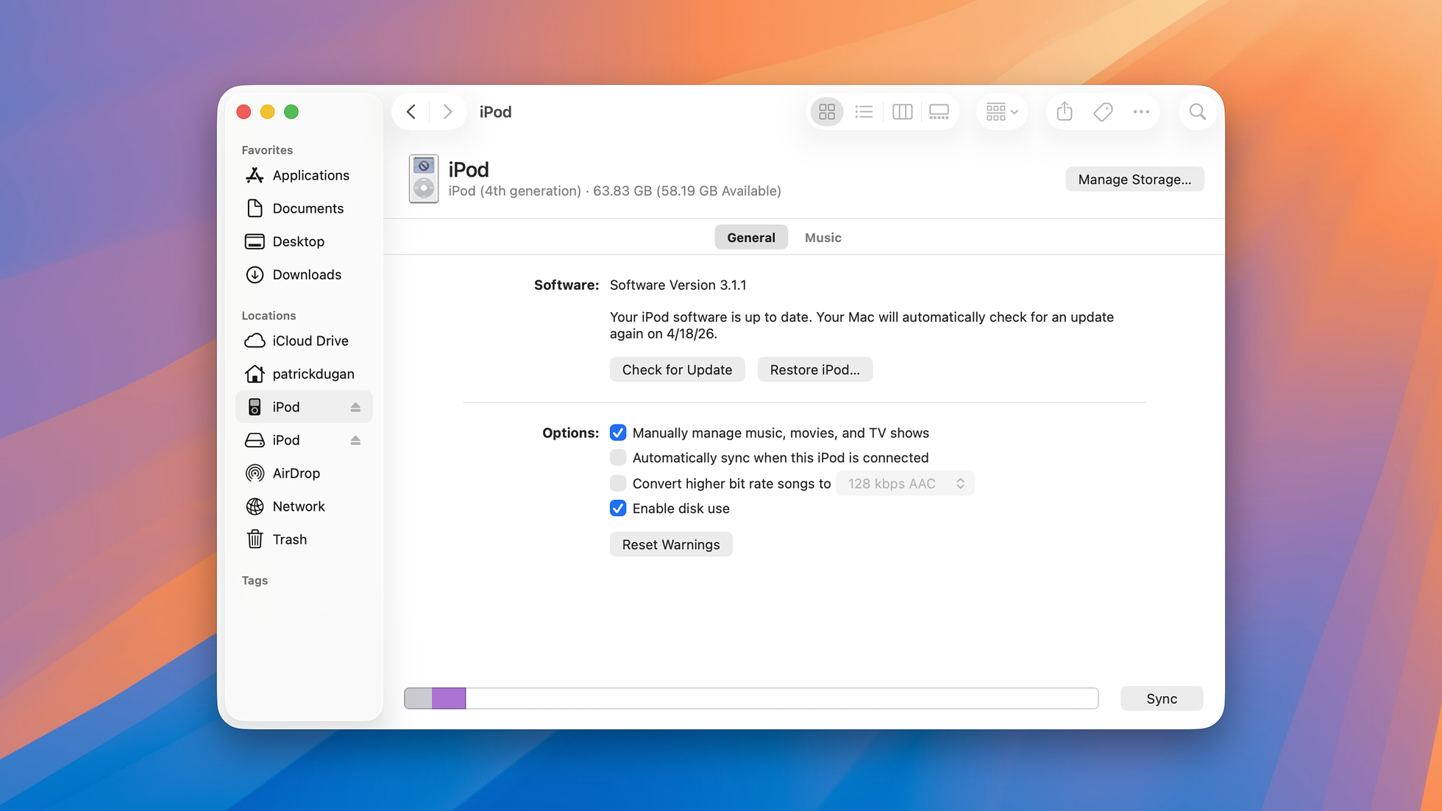Switch to list view
This screenshot has height=811, width=1442.
(864, 112)
